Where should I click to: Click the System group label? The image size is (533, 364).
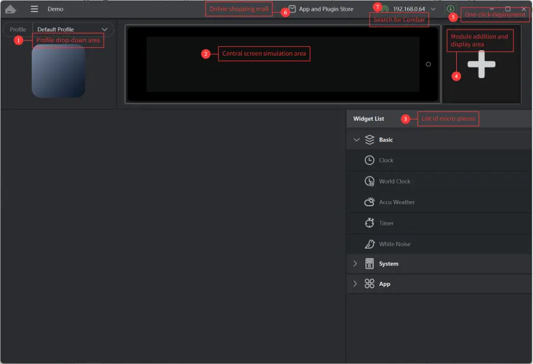coord(389,263)
